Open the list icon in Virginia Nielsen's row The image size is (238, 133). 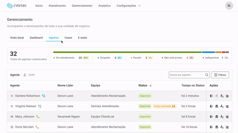click(x=227, y=106)
